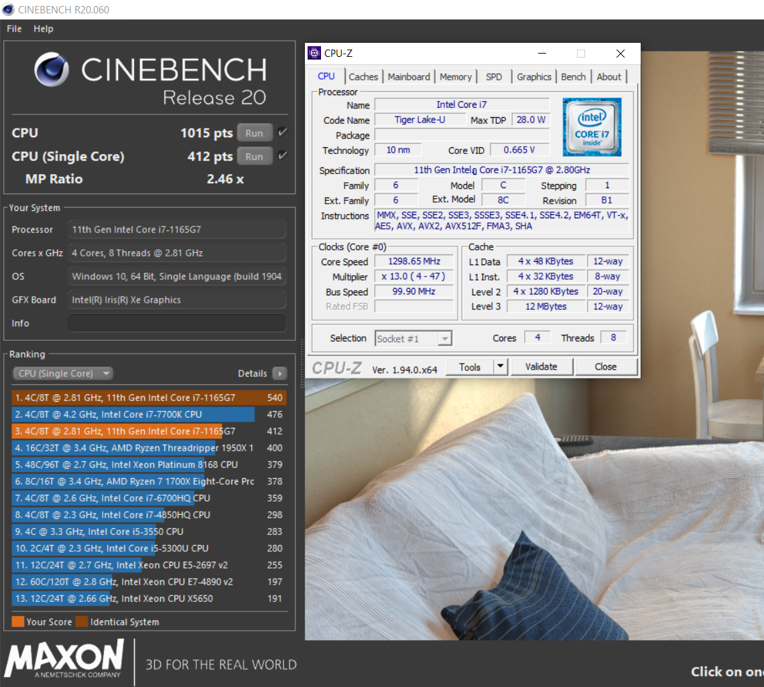Click the Max TDP value 28.0 W
The height and width of the screenshot is (687, 764).
pyautogui.click(x=531, y=120)
